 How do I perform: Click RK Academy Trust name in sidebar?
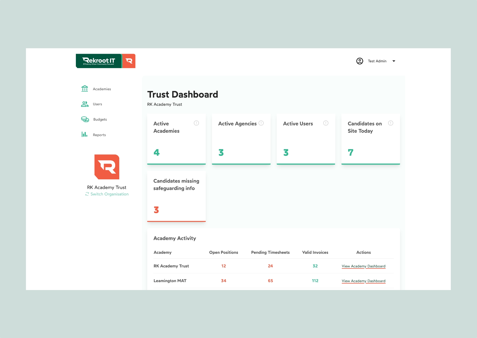click(x=107, y=188)
